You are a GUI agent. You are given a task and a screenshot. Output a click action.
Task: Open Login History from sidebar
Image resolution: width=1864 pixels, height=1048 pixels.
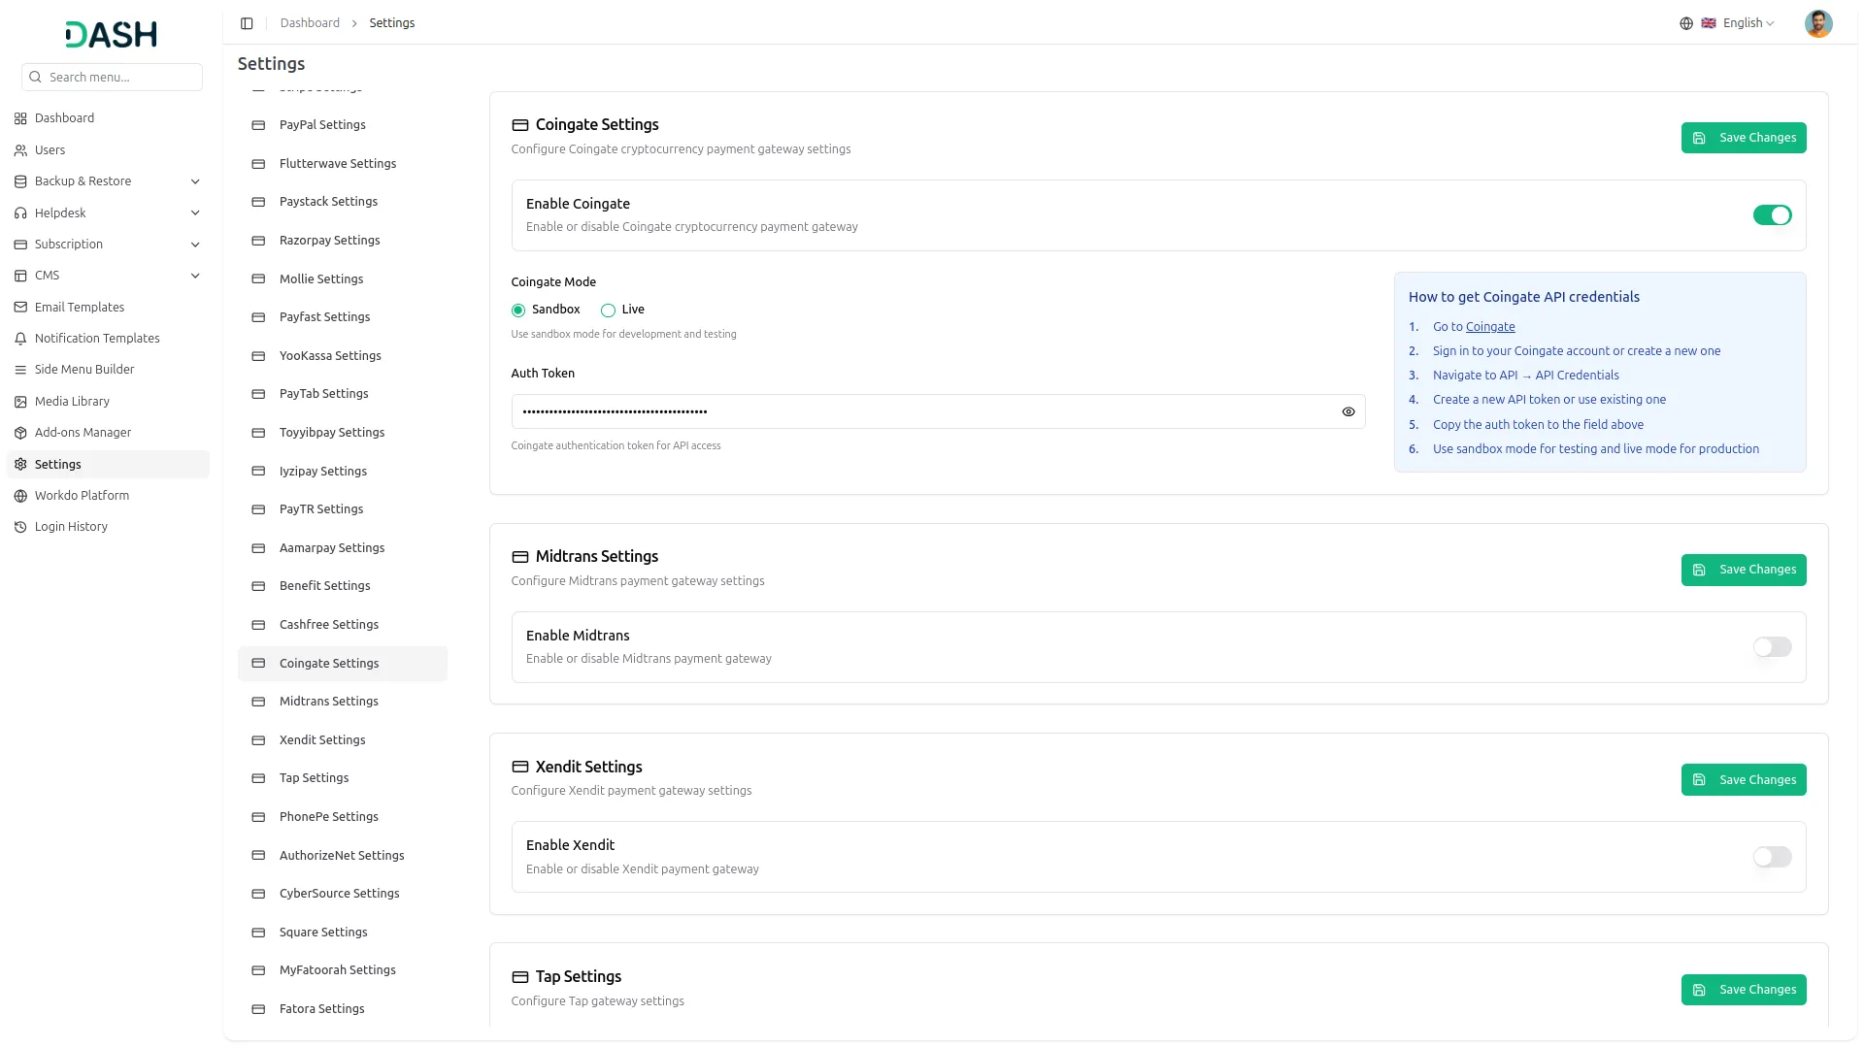(108, 527)
